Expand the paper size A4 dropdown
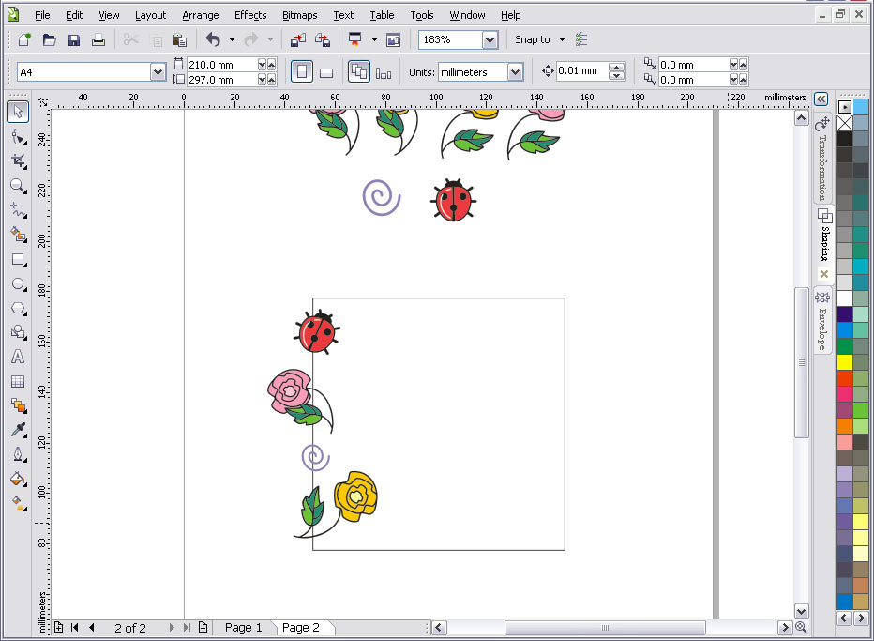The width and height of the screenshot is (874, 641). click(158, 72)
